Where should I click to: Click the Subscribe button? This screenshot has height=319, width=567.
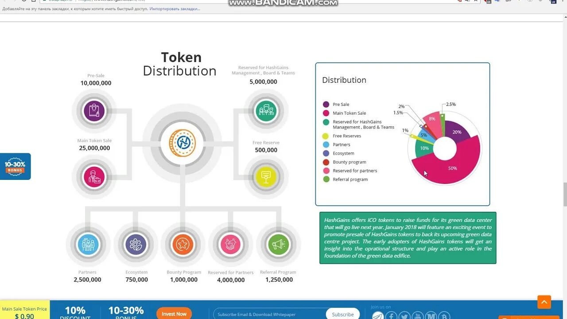(343, 314)
